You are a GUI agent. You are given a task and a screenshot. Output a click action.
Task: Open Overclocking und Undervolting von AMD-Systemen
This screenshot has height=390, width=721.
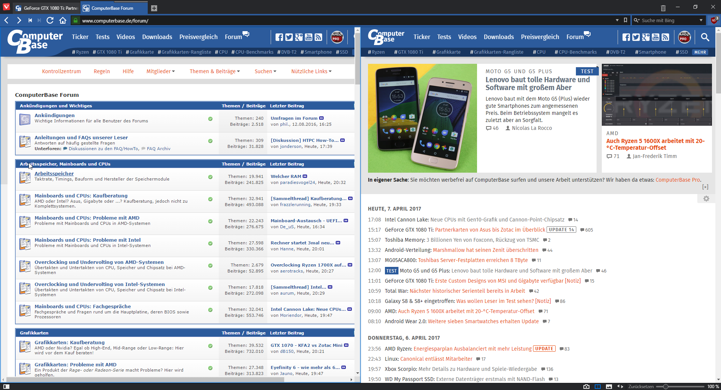tap(99, 262)
